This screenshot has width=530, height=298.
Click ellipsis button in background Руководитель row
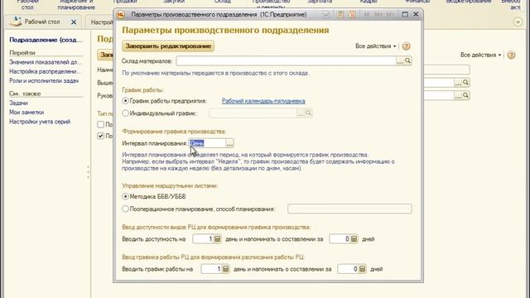click(x=458, y=96)
